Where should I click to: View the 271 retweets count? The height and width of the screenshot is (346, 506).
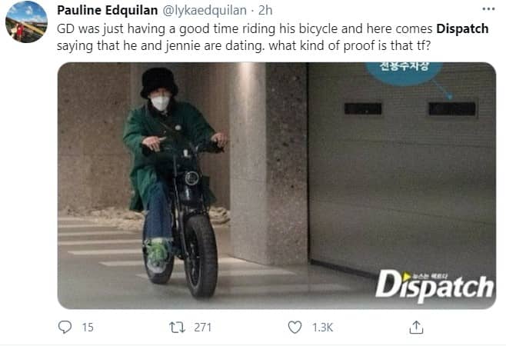[x=203, y=328]
